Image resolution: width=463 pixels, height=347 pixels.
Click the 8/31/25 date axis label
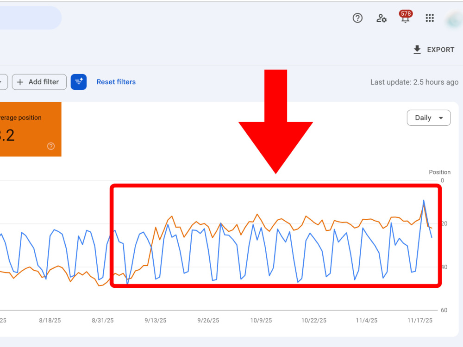[102, 321]
